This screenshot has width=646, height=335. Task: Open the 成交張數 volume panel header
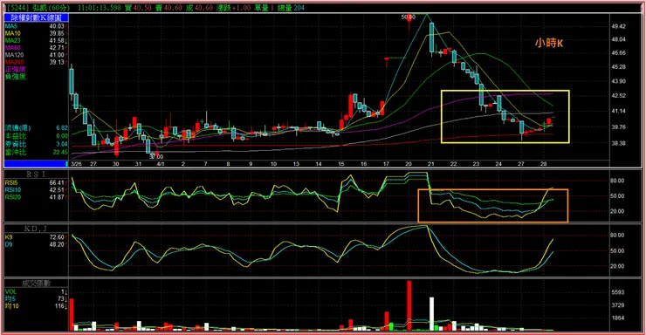(x=37, y=284)
